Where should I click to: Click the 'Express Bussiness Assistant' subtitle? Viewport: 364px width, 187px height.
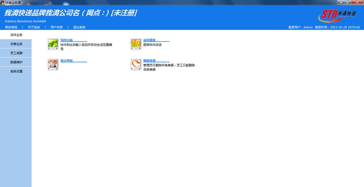(x=25, y=21)
